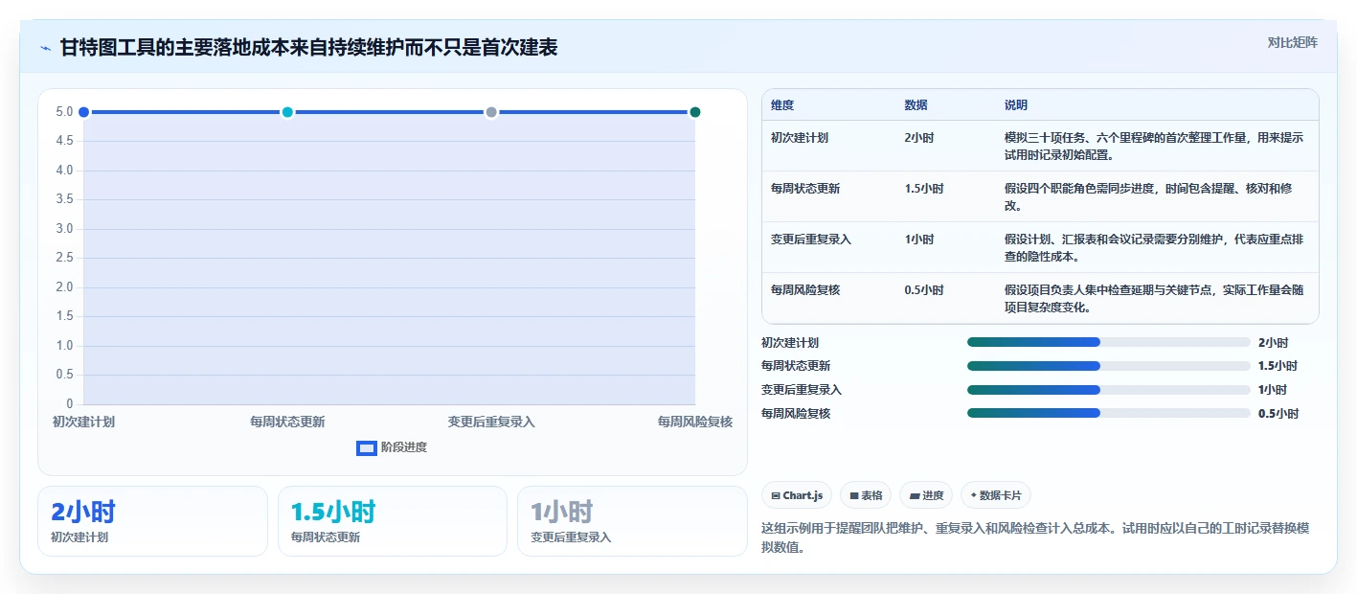
Task: Click the 2小时 cell in the table
Action: click(x=919, y=138)
